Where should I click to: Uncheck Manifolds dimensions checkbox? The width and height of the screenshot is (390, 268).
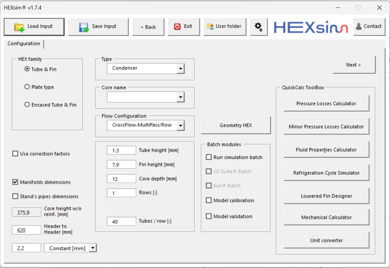pyautogui.click(x=15, y=182)
